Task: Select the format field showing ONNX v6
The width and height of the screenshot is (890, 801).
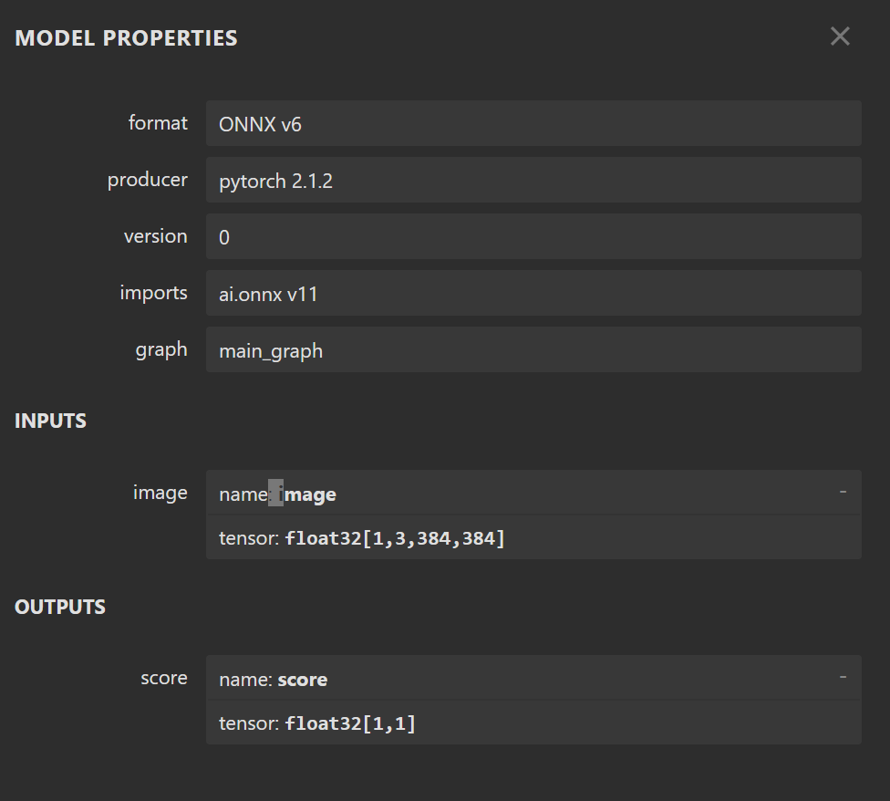Action: [x=533, y=123]
